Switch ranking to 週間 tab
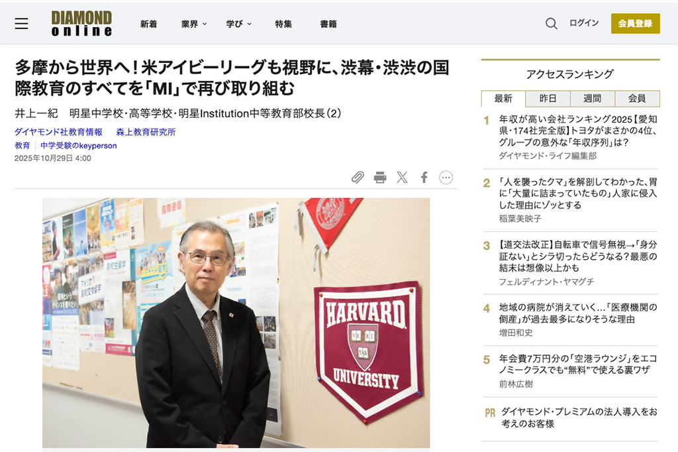Image resolution: width=678 pixels, height=452 pixels. click(593, 99)
